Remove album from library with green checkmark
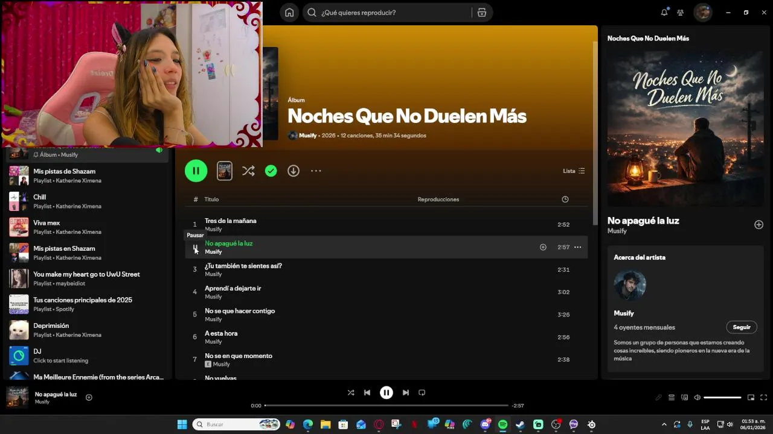Image resolution: width=773 pixels, height=434 pixels. [271, 171]
